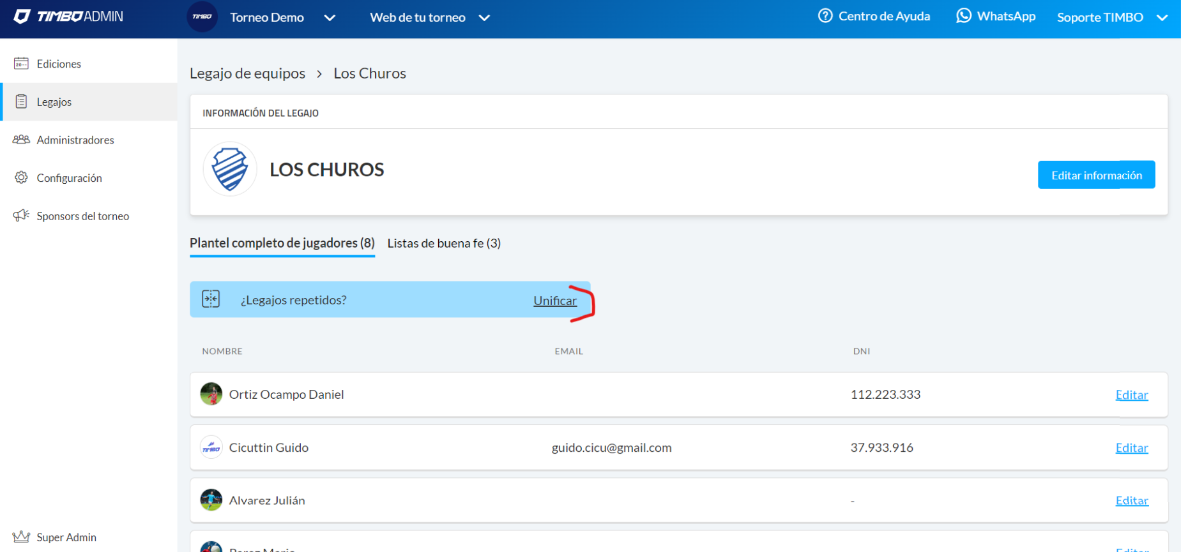
Task: Click the Los Churos team shield logo
Action: tap(230, 169)
